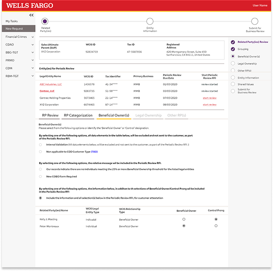Mark Kelly J. Masting as Control Prong

point(216,219)
